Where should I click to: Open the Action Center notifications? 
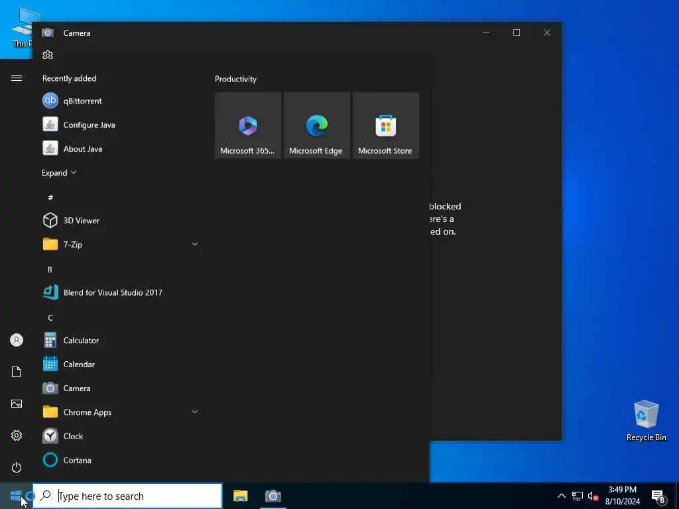click(x=658, y=496)
